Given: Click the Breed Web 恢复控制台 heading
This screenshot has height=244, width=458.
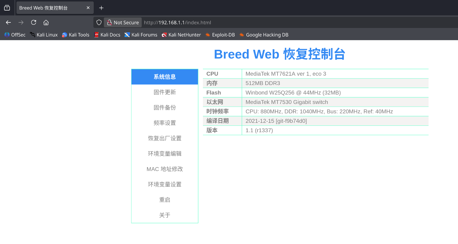Looking at the screenshot, I should click(280, 54).
